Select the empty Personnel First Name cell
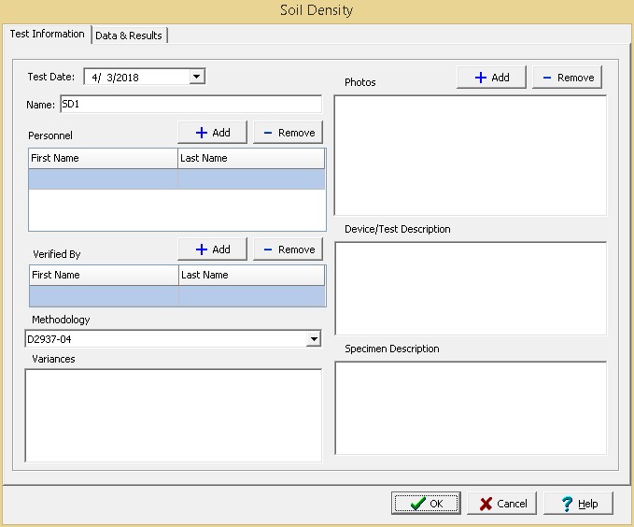634x527 pixels. pyautogui.click(x=103, y=179)
